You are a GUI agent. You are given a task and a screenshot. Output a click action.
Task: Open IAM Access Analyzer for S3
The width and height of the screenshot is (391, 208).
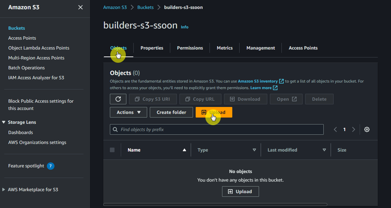pyautogui.click(x=36, y=78)
